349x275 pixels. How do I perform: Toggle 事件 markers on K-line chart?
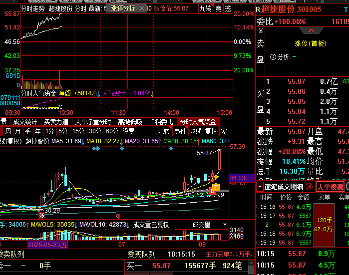click(180, 131)
